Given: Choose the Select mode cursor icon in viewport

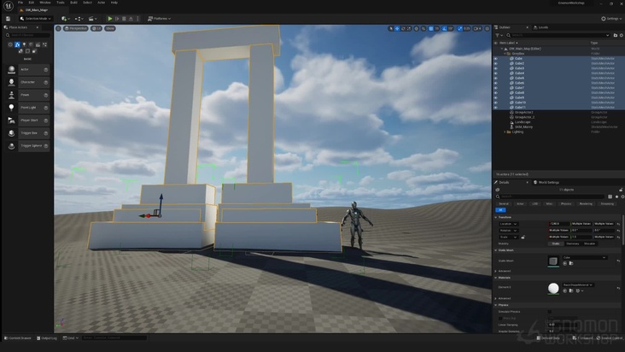Looking at the screenshot, I should point(391,28).
